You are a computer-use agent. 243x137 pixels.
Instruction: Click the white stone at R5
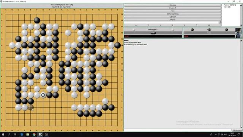tap(105, 101)
